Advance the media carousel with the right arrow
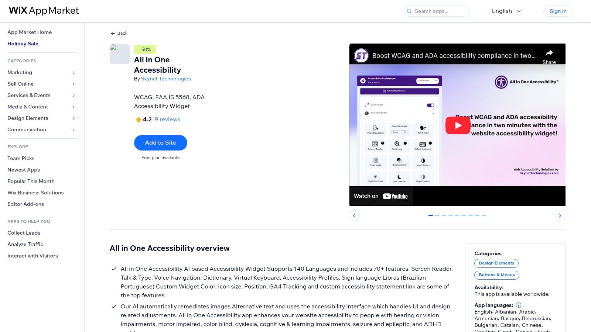Image resolution: width=591 pixels, height=332 pixels. pyautogui.click(x=560, y=215)
